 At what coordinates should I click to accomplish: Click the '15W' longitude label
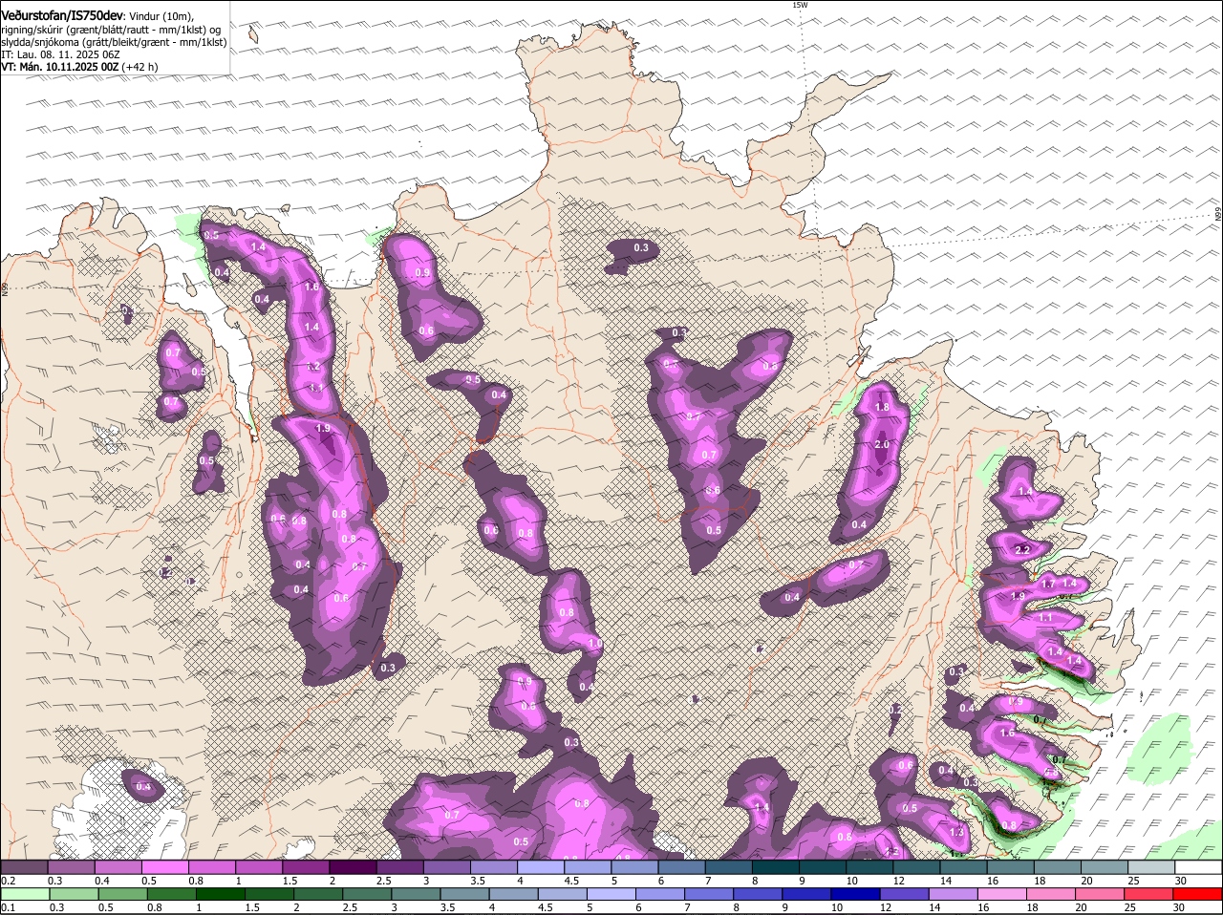800,5
